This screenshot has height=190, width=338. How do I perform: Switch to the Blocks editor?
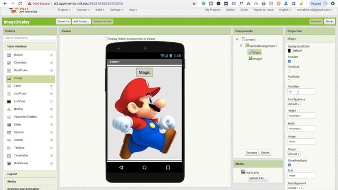pos(330,21)
